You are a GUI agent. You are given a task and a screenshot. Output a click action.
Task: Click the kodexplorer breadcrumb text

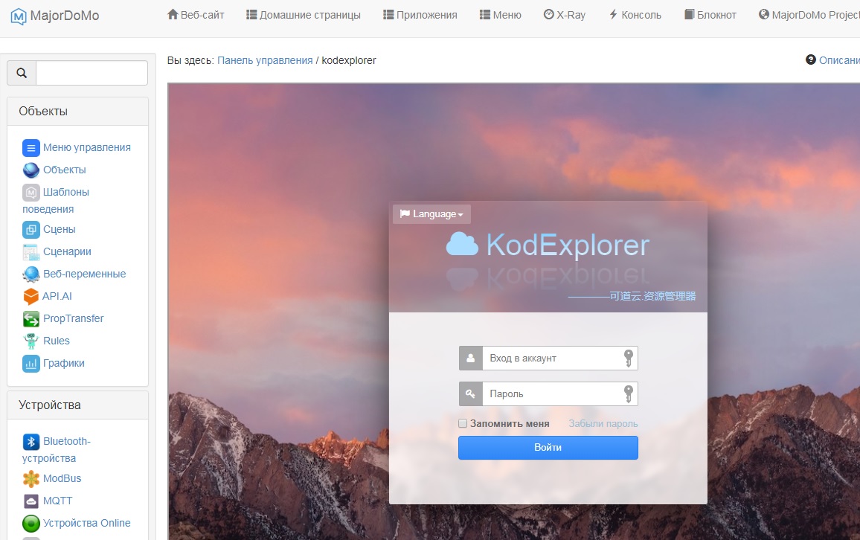349,60
